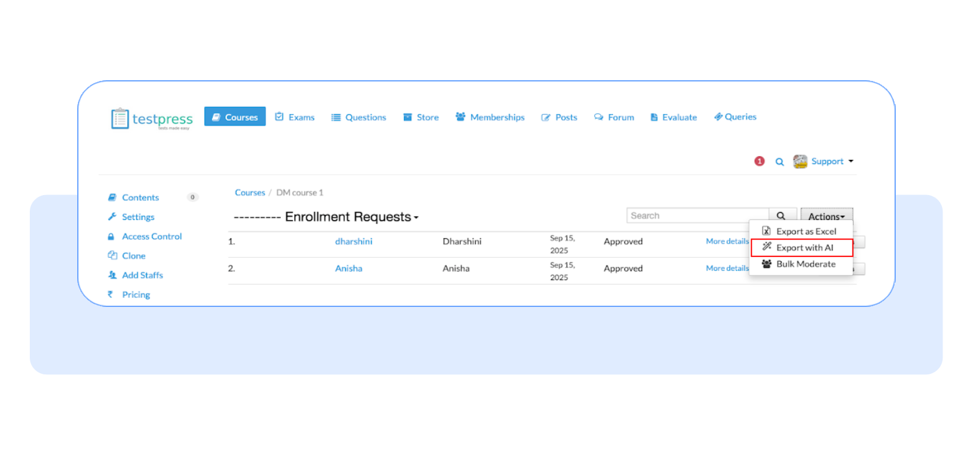Choose Export as Excel from menu
Image resolution: width=973 pixels, height=468 pixels.
click(x=806, y=232)
